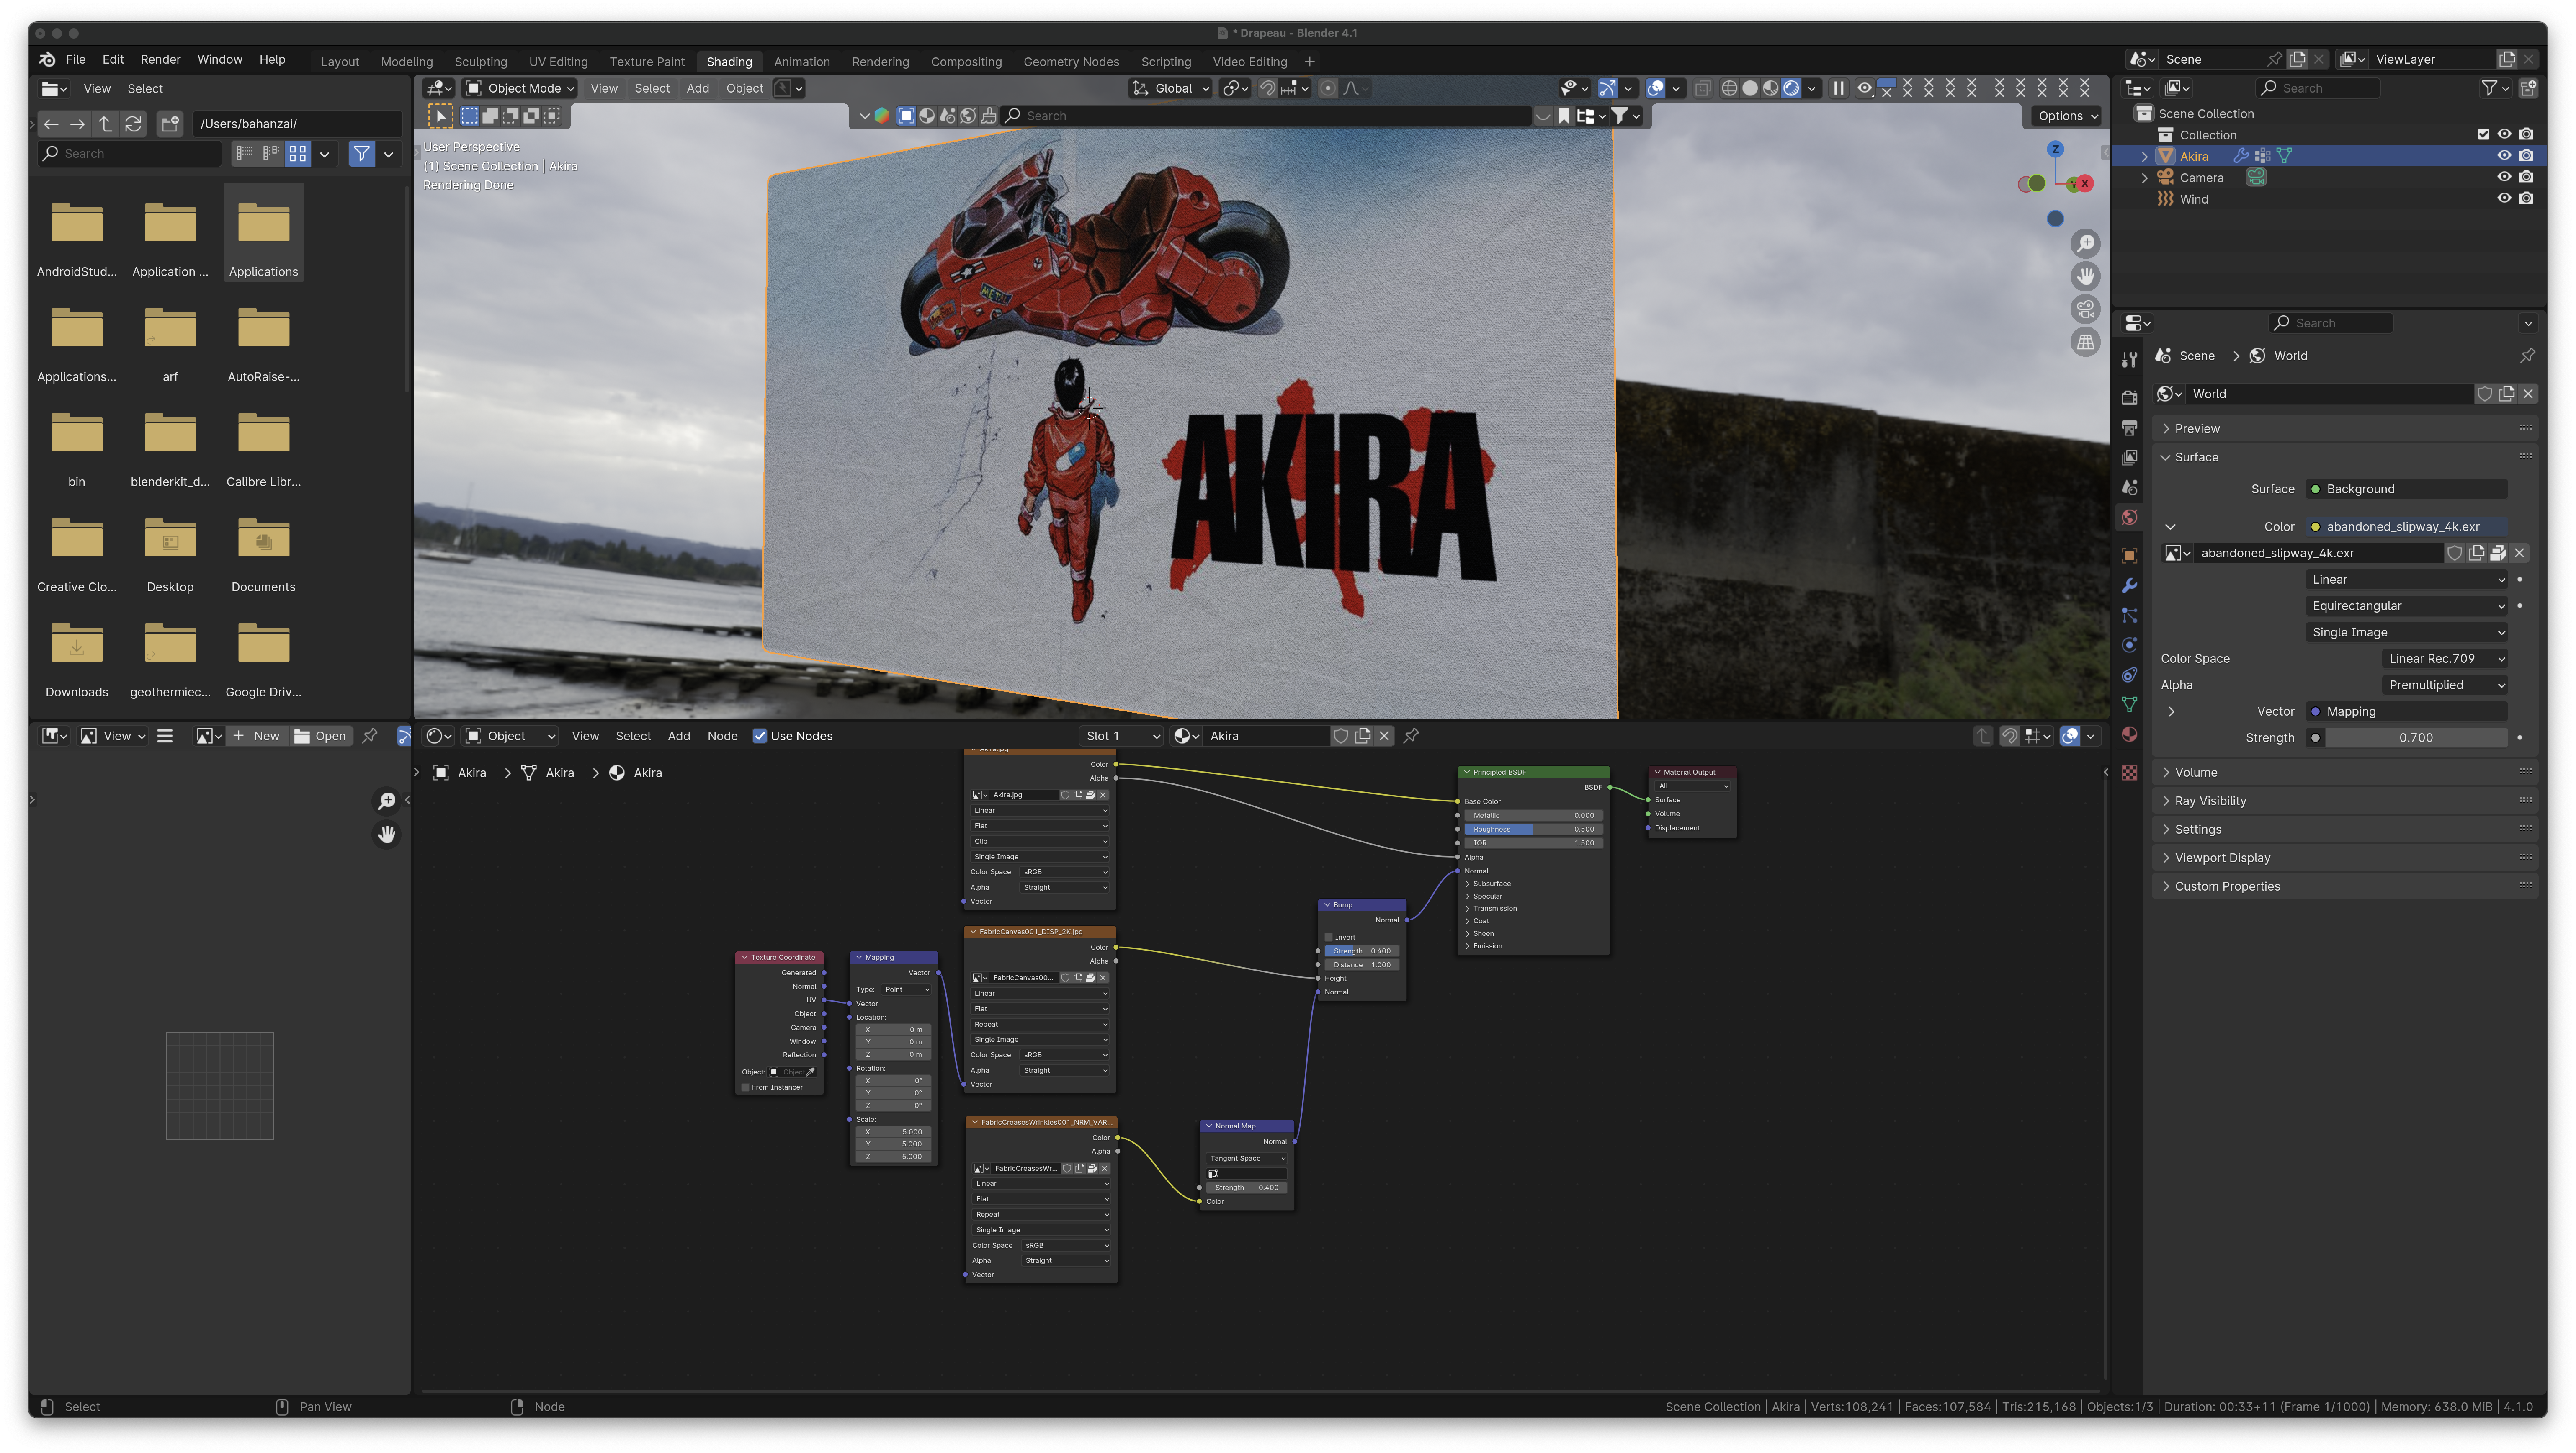Toggle Use Nodes checkbox
Viewport: 2576px width, 1453px height.
[x=760, y=736]
